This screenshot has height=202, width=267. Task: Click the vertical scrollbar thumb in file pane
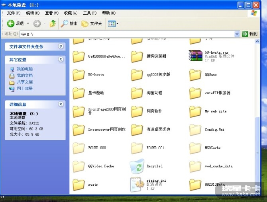pos(257,152)
